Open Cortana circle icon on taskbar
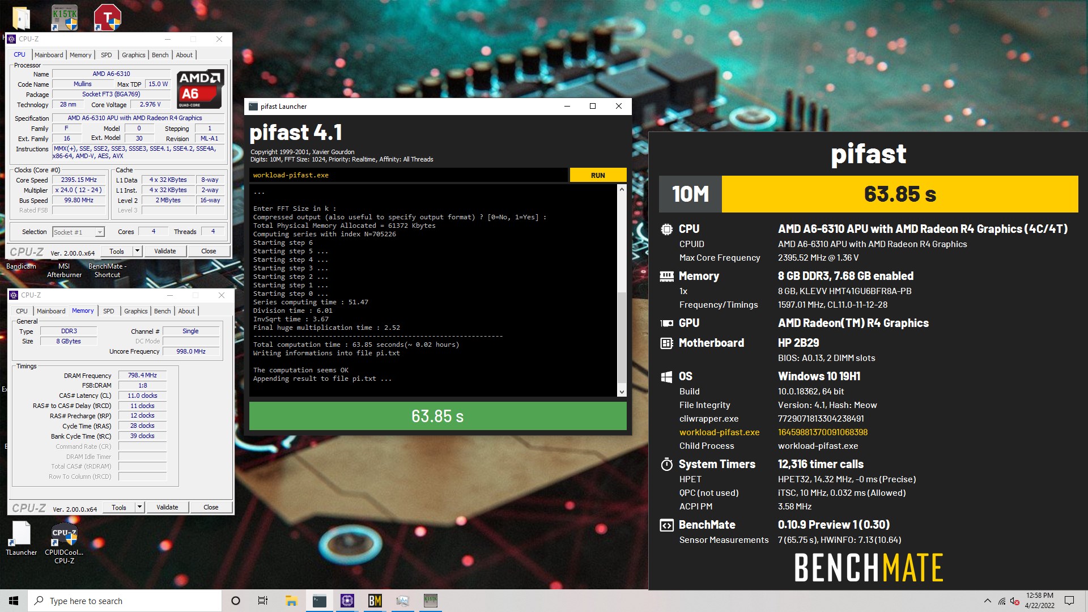Viewport: 1088px width, 612px height. (236, 601)
